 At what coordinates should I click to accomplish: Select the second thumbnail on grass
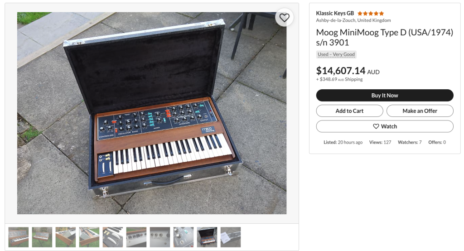click(x=42, y=237)
